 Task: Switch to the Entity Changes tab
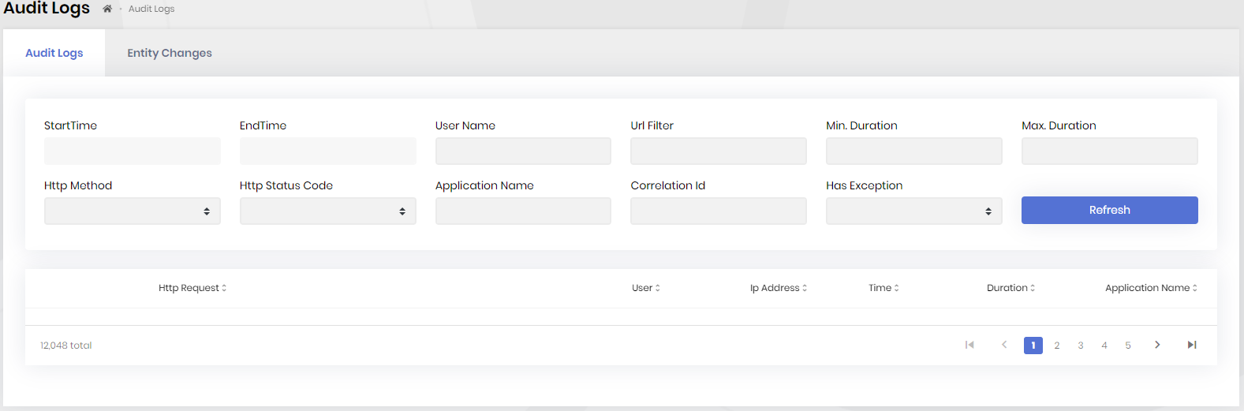click(170, 53)
